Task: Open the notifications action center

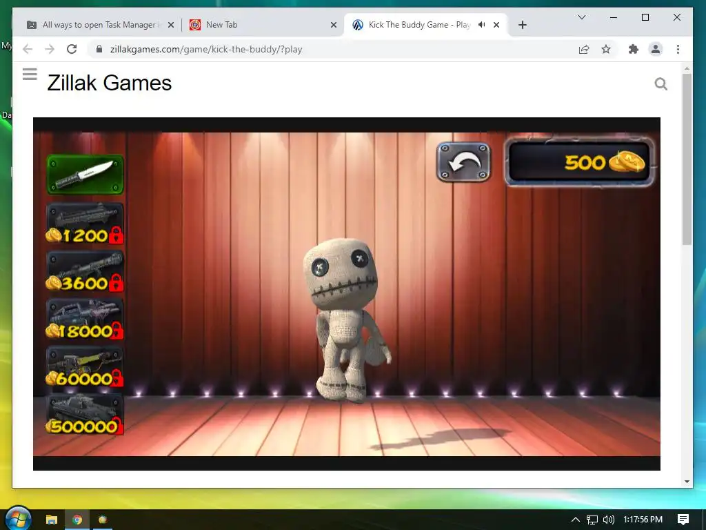Action: (683, 519)
